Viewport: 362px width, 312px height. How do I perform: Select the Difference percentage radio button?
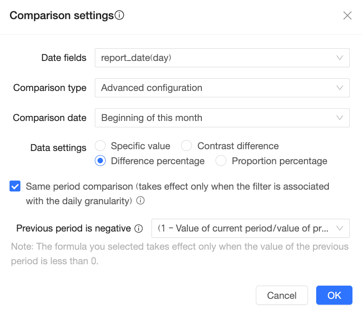click(x=101, y=161)
